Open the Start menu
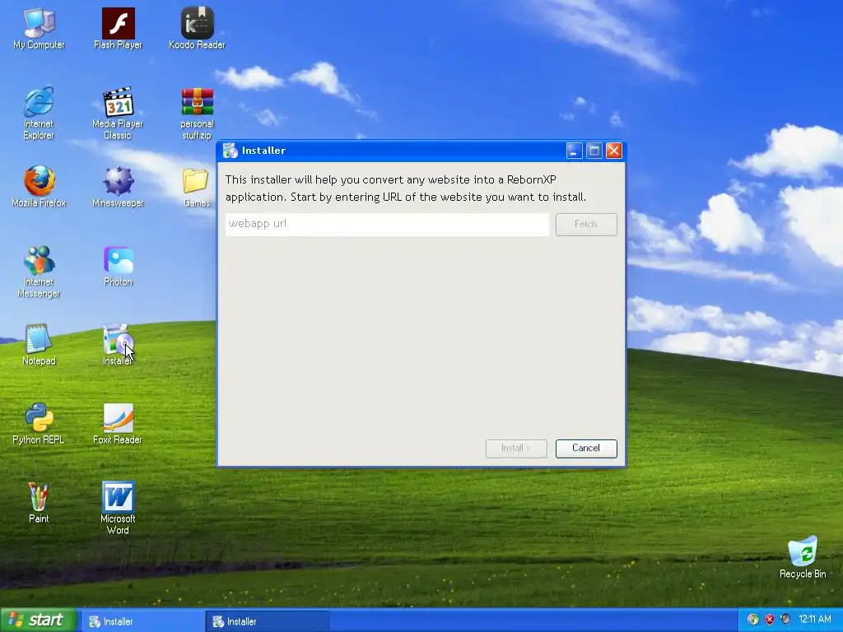The width and height of the screenshot is (843, 632). coord(38,620)
